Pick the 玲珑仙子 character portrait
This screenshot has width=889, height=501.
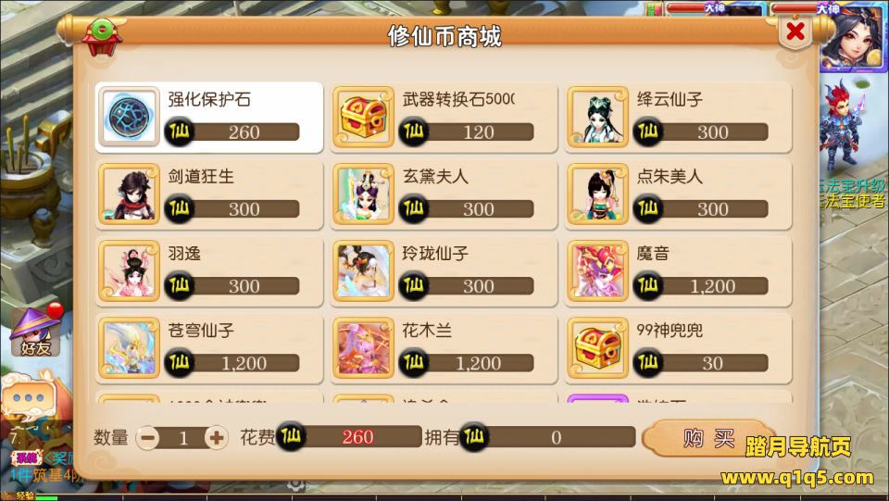(363, 271)
